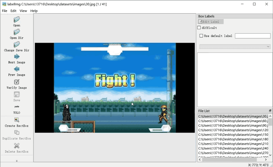Enable the difficult checkbox
The width and height of the screenshot is (273, 167).
[199, 28]
